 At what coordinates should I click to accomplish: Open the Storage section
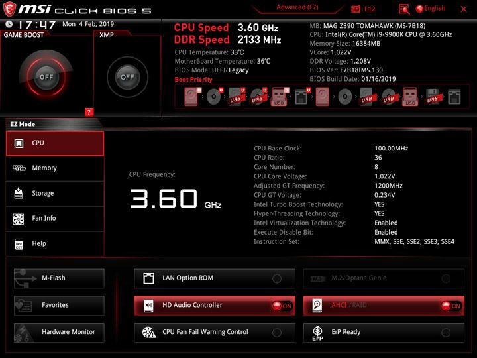[55, 194]
